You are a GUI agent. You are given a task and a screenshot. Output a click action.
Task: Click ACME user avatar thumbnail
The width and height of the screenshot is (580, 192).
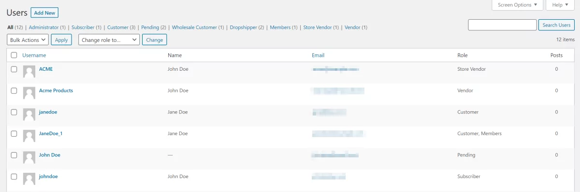point(29,72)
